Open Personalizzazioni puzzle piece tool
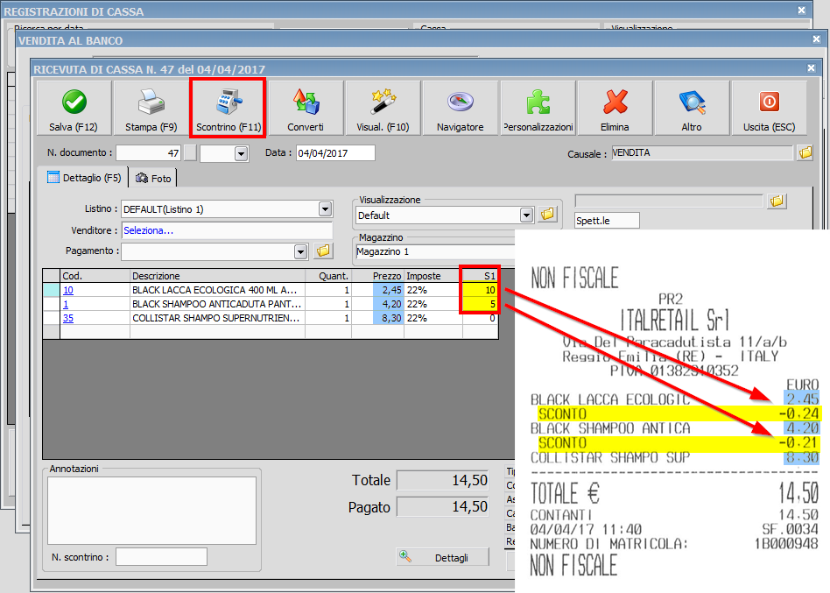 [538, 109]
